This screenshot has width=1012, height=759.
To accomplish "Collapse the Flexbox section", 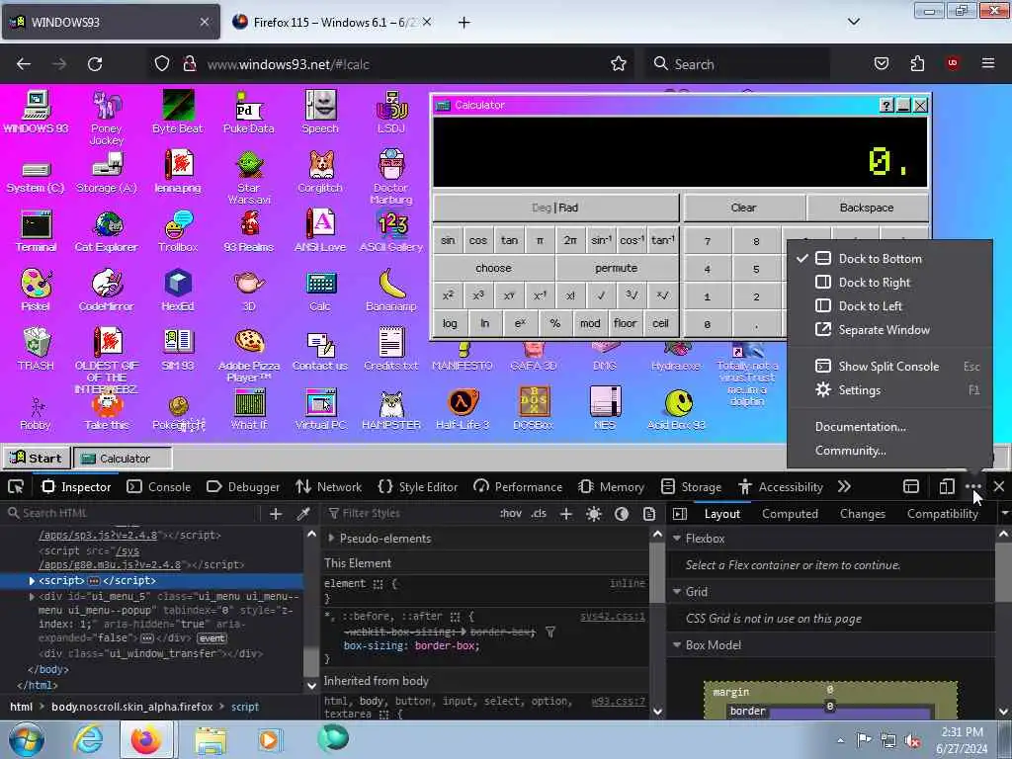I will [x=677, y=539].
